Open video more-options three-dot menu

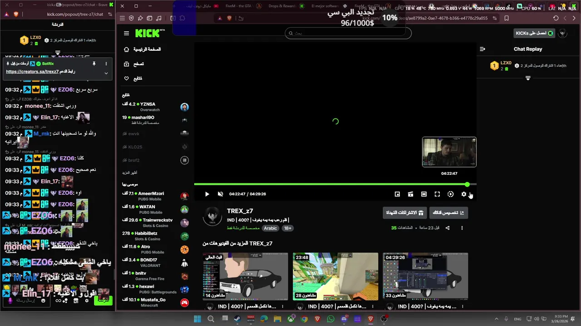pyautogui.click(x=462, y=228)
